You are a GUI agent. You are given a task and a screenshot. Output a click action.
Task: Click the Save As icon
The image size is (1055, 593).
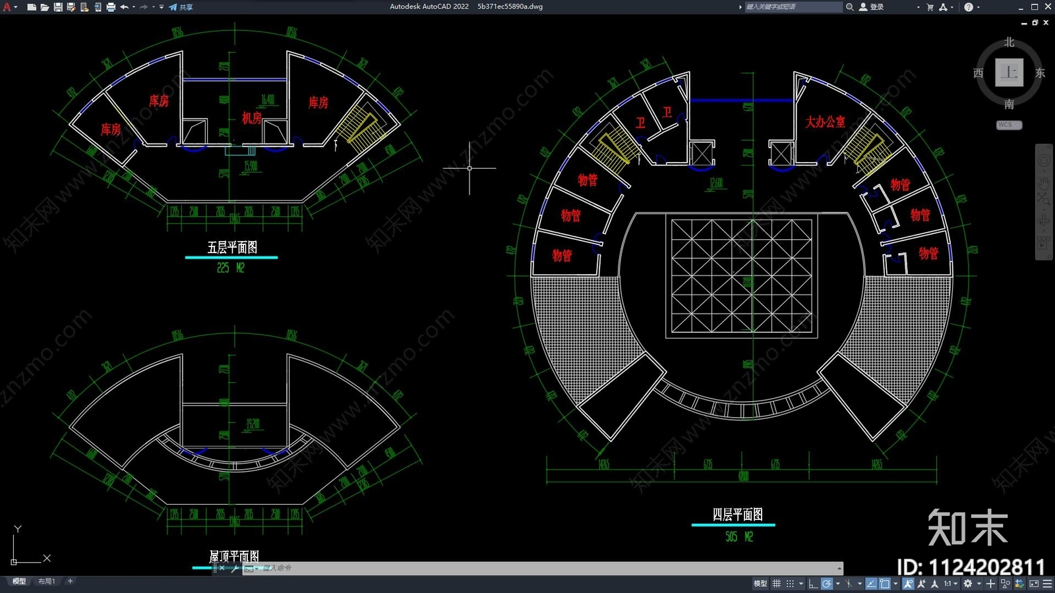[x=71, y=7]
